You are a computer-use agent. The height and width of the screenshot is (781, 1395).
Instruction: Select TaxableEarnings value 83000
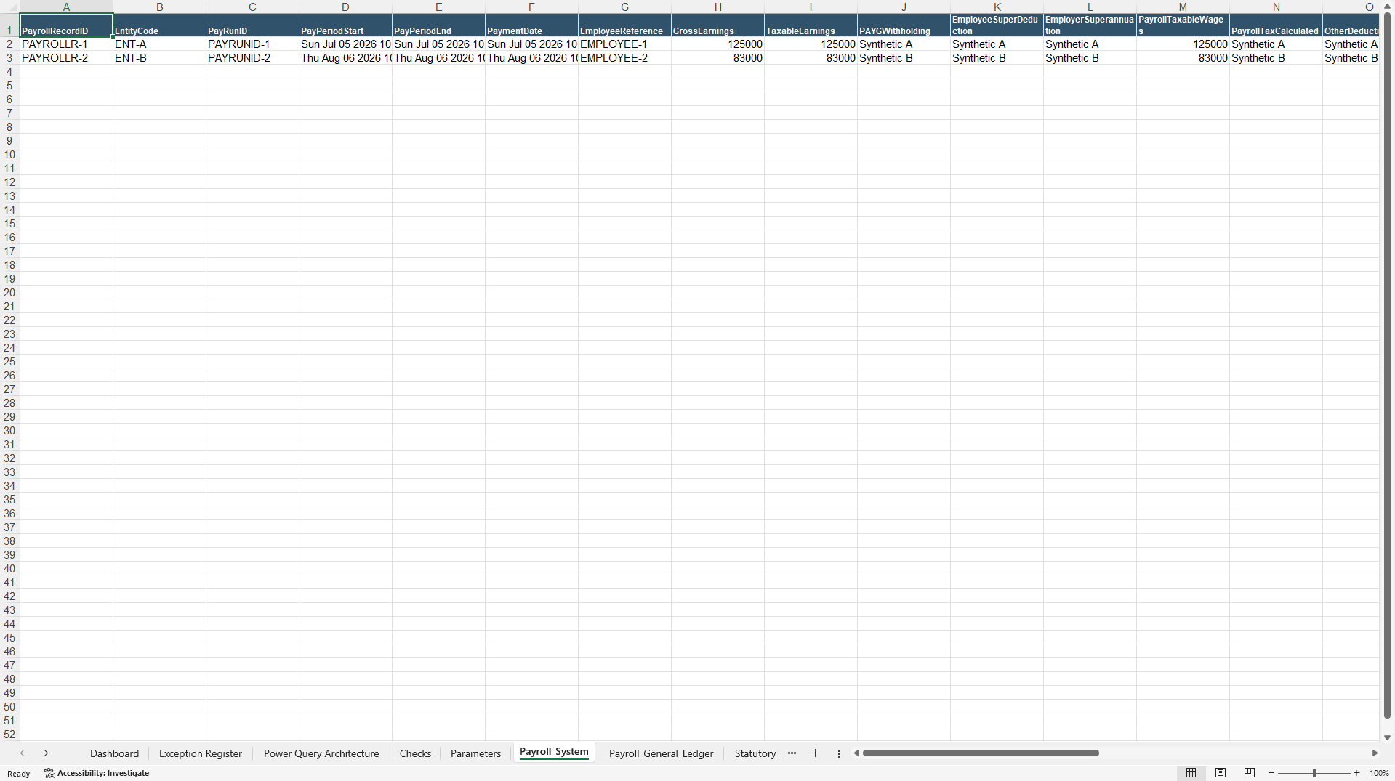coord(811,58)
